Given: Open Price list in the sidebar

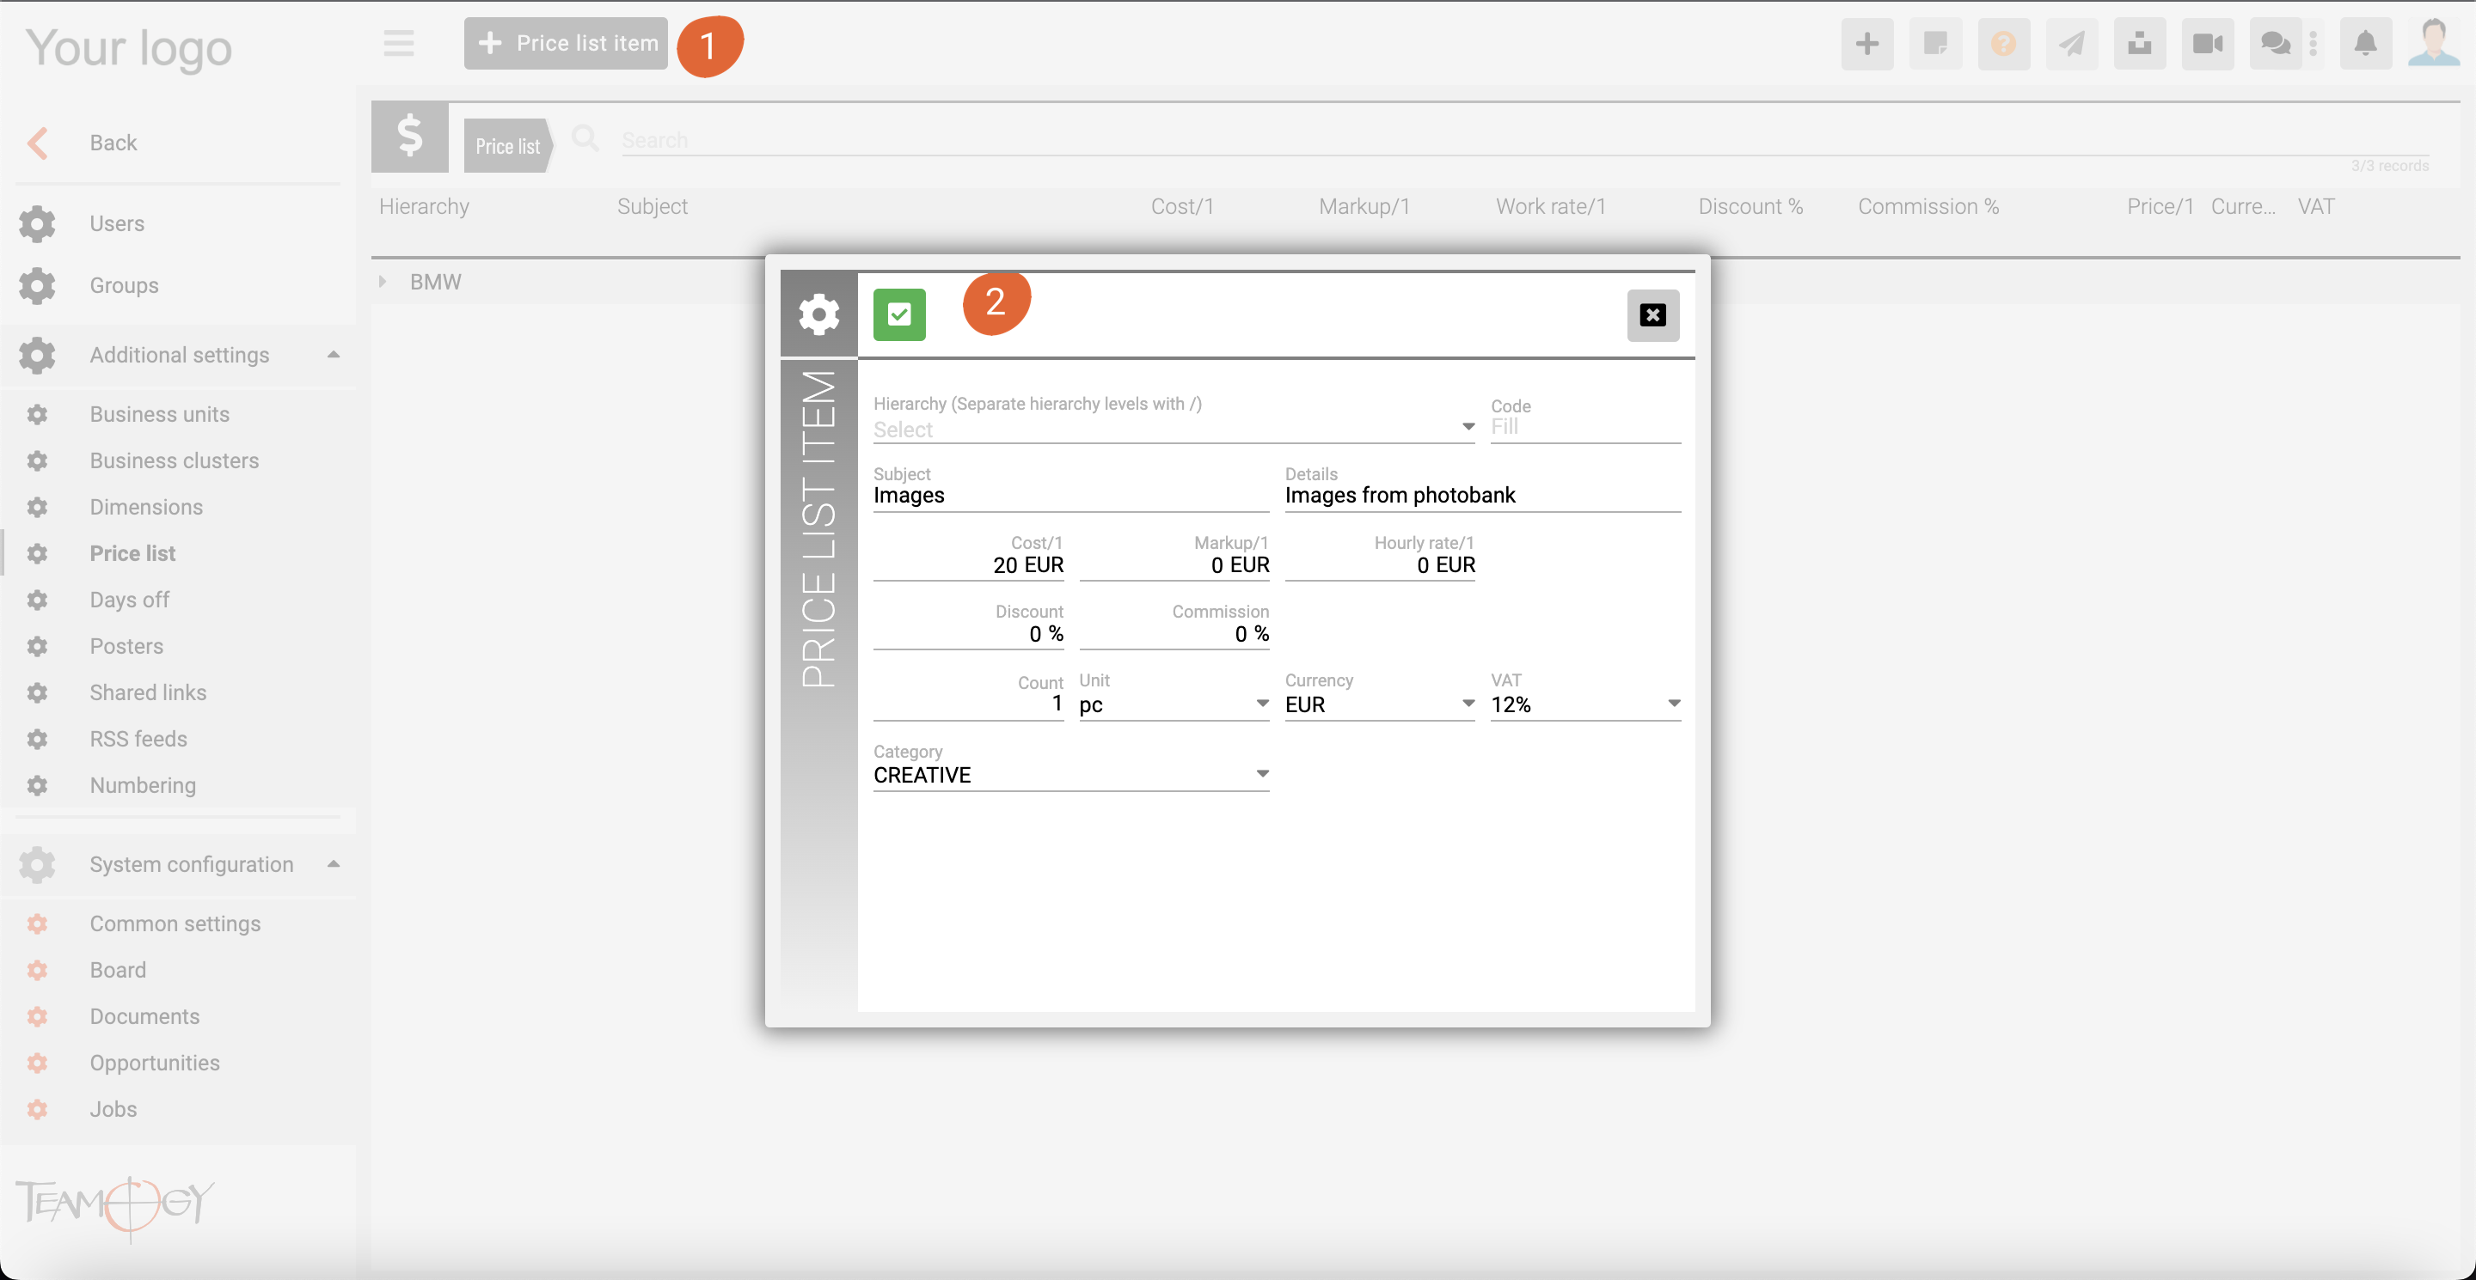Looking at the screenshot, I should pyautogui.click(x=132, y=554).
